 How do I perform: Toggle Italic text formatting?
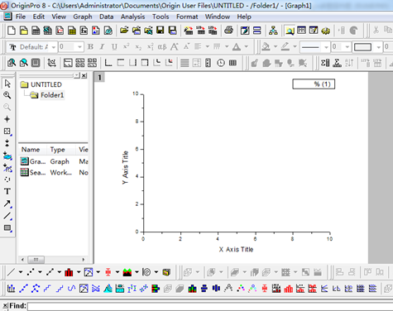(x=102, y=46)
